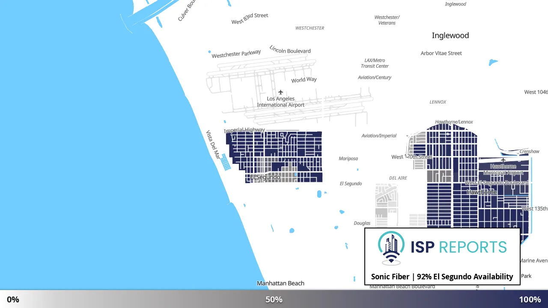The image size is (548, 308).
Task: Select the Aviation/Century station label
Action: (x=375, y=77)
